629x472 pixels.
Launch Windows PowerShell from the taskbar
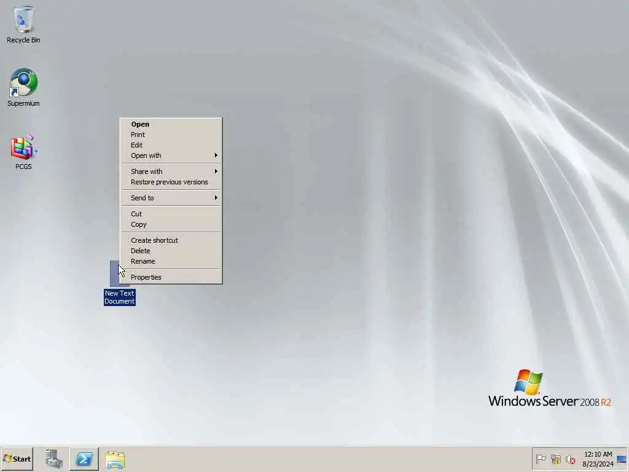tap(84, 458)
